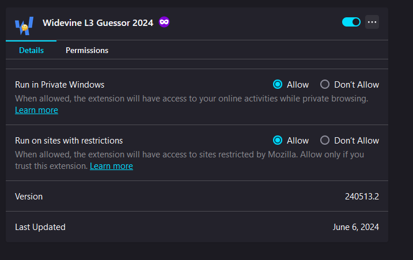Click the Last Updated row label
413x260 pixels.
click(x=40, y=227)
